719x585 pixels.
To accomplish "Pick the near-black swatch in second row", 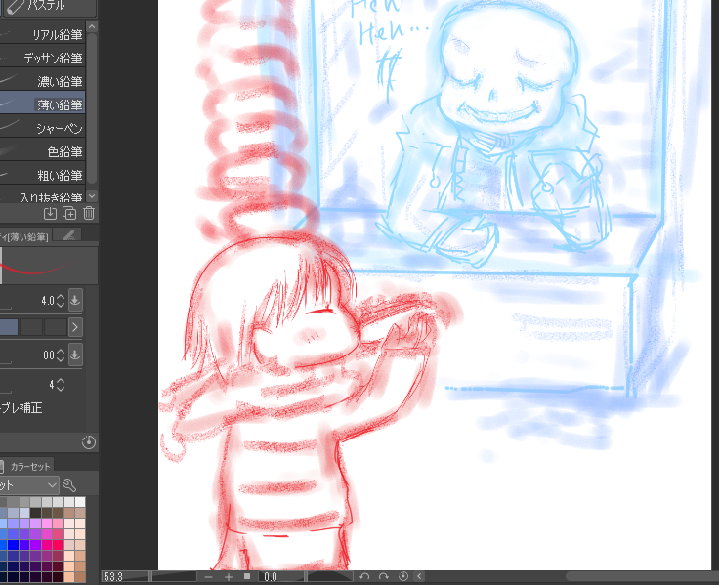I will click(x=36, y=512).
